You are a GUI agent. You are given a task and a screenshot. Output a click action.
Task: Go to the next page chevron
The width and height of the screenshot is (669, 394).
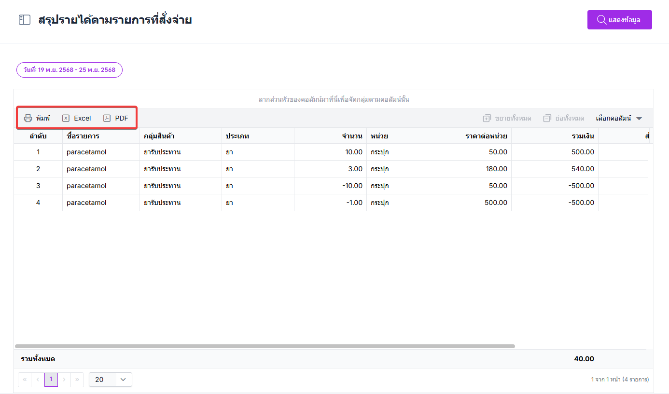click(x=64, y=380)
